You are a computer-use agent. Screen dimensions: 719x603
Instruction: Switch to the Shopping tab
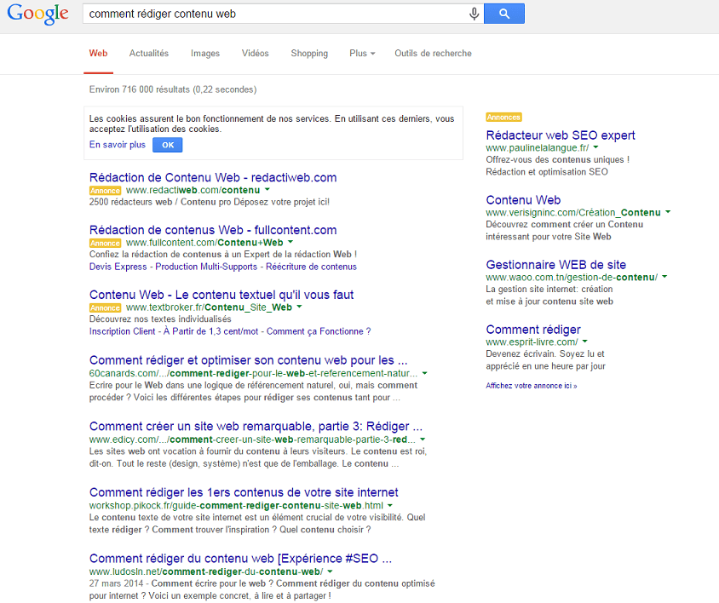pyautogui.click(x=309, y=53)
